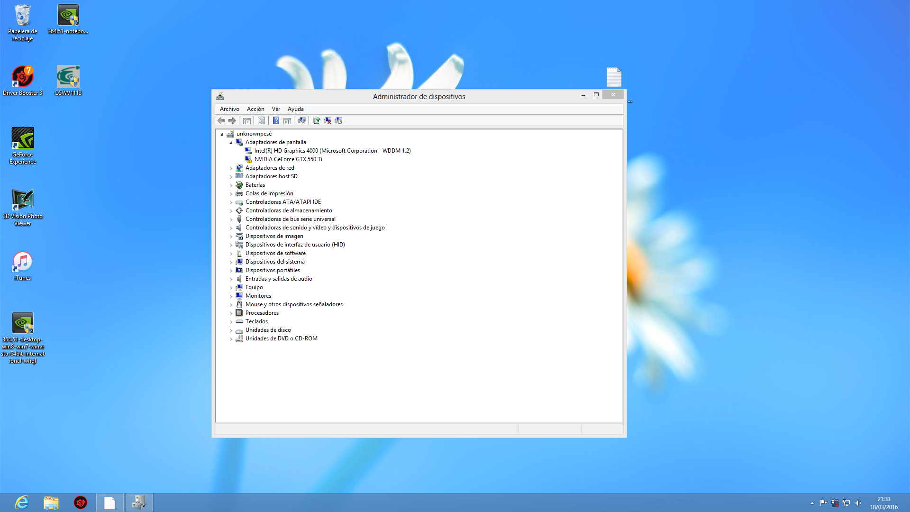This screenshot has height=512, width=910.
Task: Select Mouse y otros dispositivos señaladores
Action: click(x=294, y=304)
